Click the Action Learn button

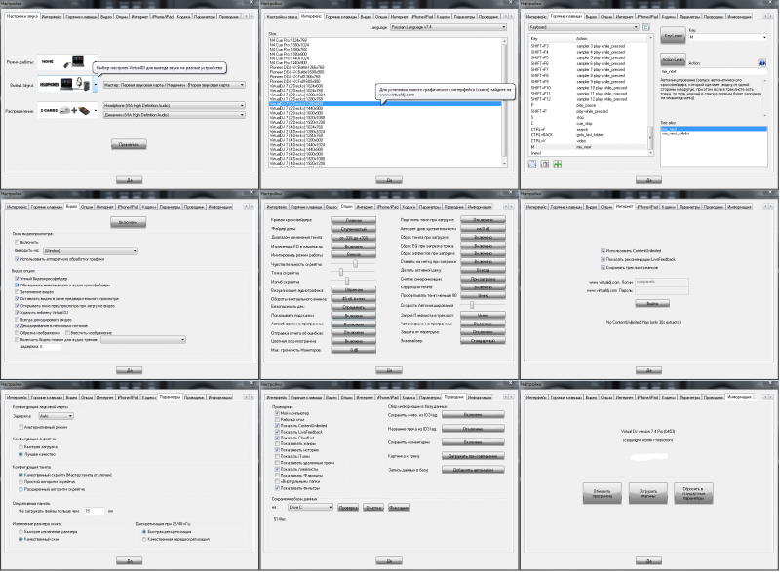click(x=673, y=60)
